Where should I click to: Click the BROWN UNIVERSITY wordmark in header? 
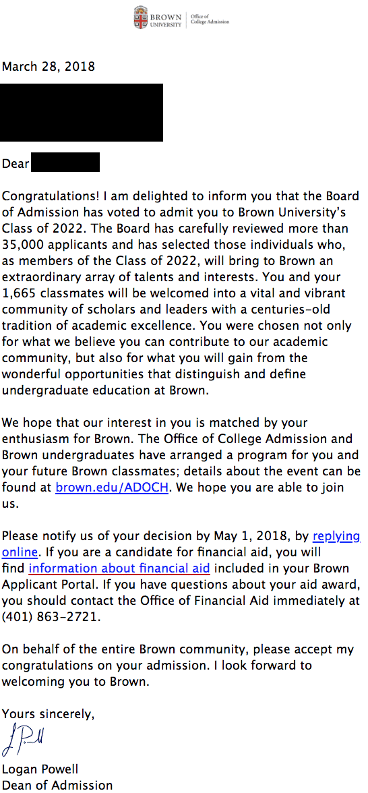coord(166,21)
